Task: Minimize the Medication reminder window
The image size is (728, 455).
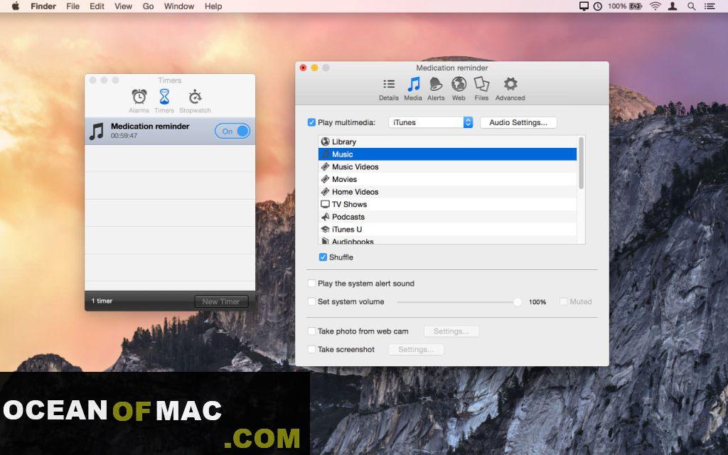Action: coord(314,68)
